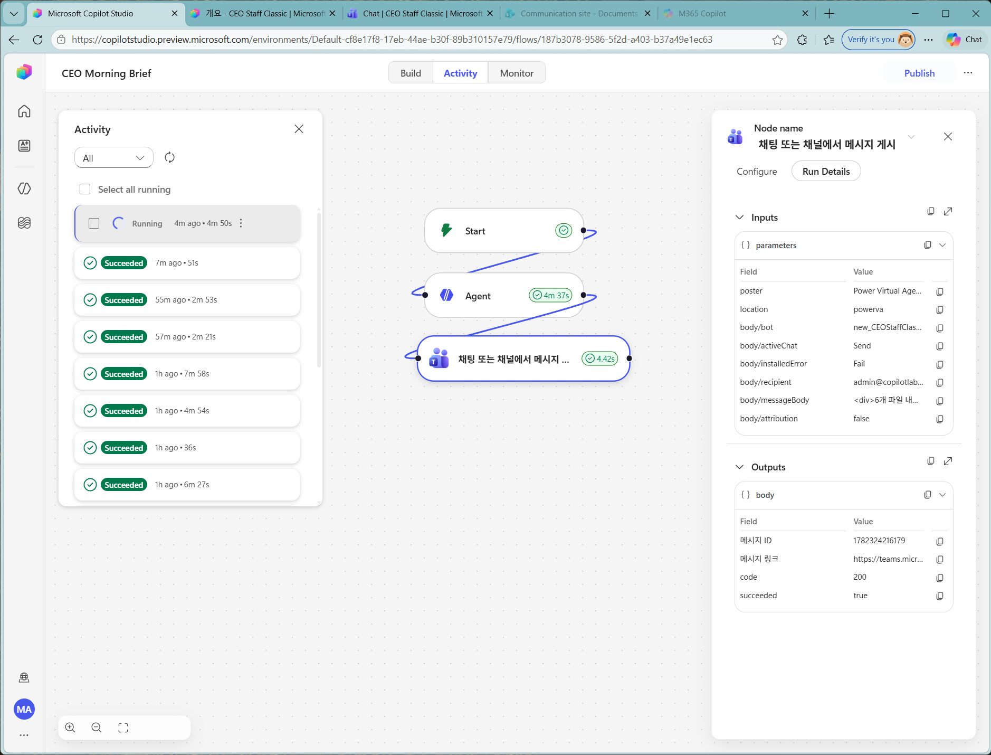This screenshot has width=991, height=755.
Task: Open the All filter dropdown
Action: click(114, 158)
